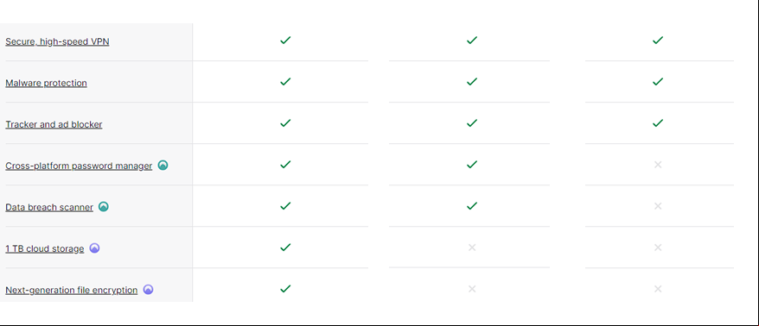Open the Malware protection feature link
Screen dimensions: 759x326
tap(46, 83)
